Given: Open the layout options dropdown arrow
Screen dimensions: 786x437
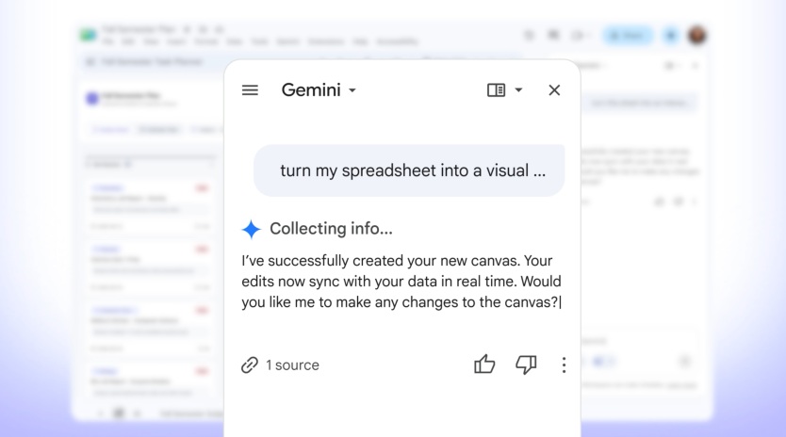Looking at the screenshot, I should tap(519, 90).
